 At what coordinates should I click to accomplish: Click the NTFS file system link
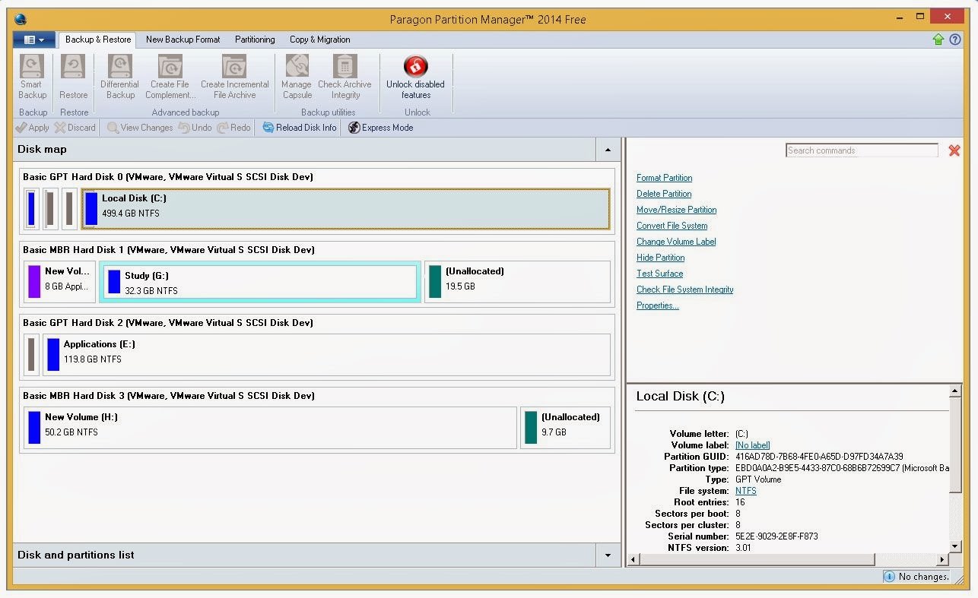tap(745, 491)
